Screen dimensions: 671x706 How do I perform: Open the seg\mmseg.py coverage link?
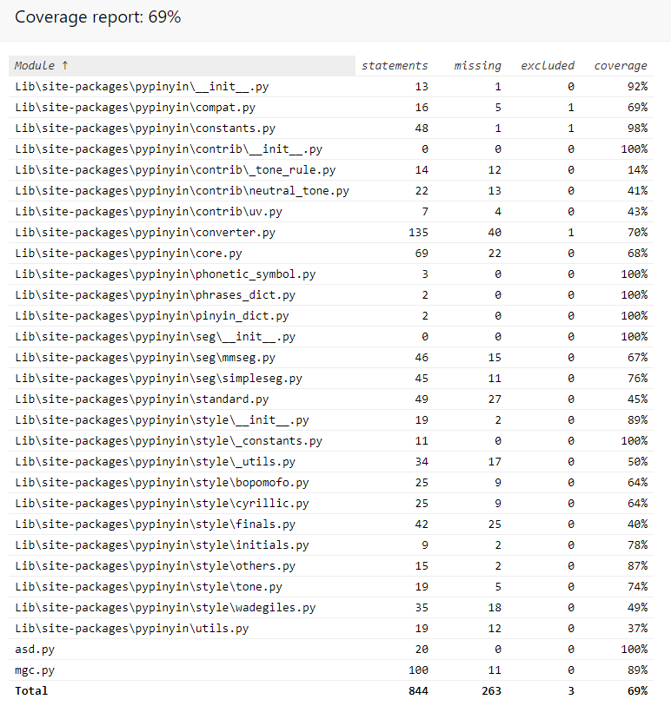pyautogui.click(x=144, y=358)
